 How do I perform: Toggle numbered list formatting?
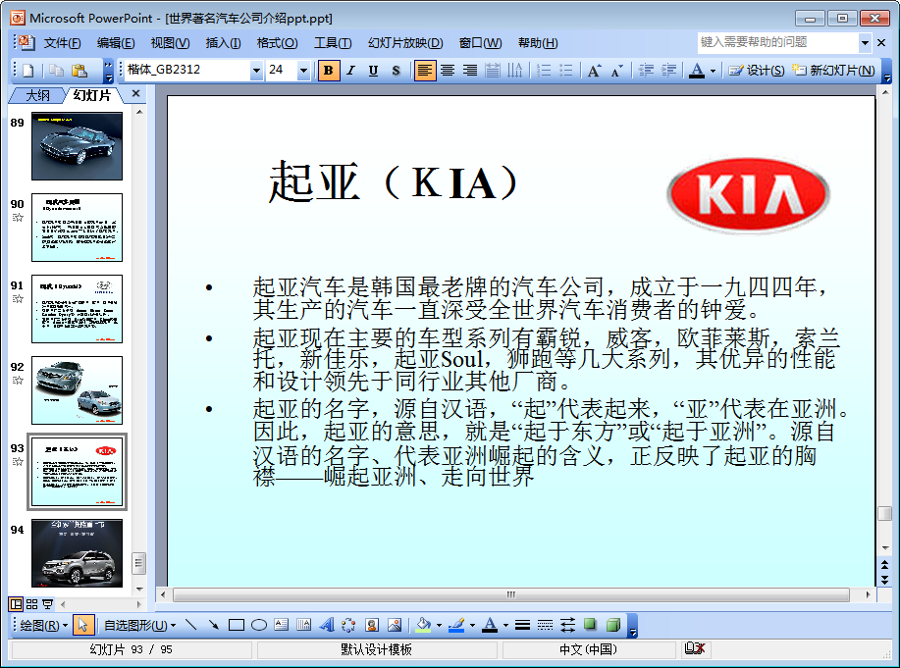544,70
